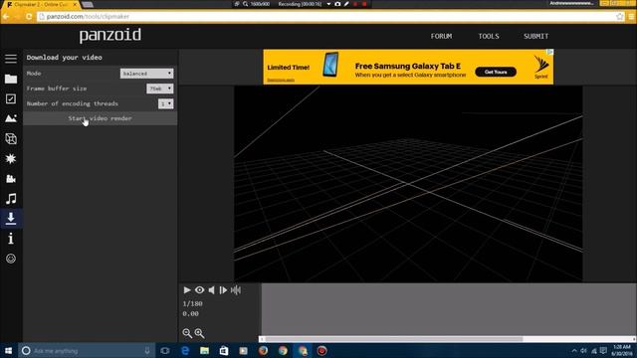The width and height of the screenshot is (637, 358).
Task: Open the checkbox settings icon in sidebar
Action: 11,98
